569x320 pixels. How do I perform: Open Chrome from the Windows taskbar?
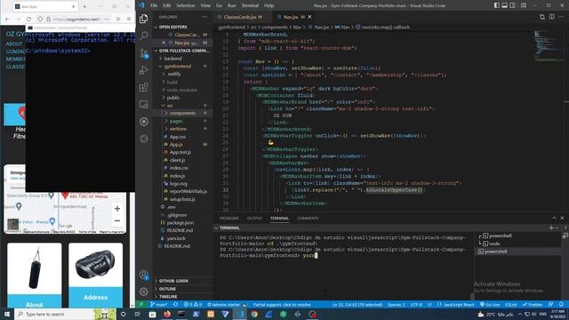[x=254, y=314]
